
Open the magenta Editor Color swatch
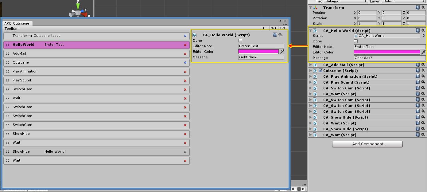(259, 51)
